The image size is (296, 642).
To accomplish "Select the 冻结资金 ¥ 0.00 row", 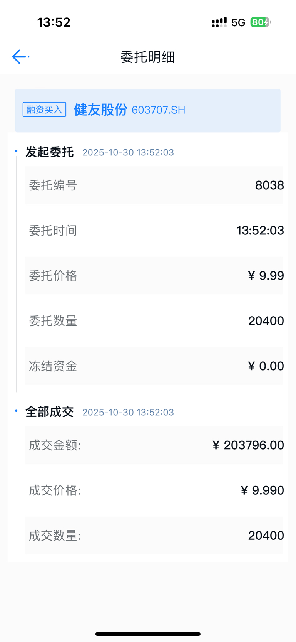I will point(154,366).
